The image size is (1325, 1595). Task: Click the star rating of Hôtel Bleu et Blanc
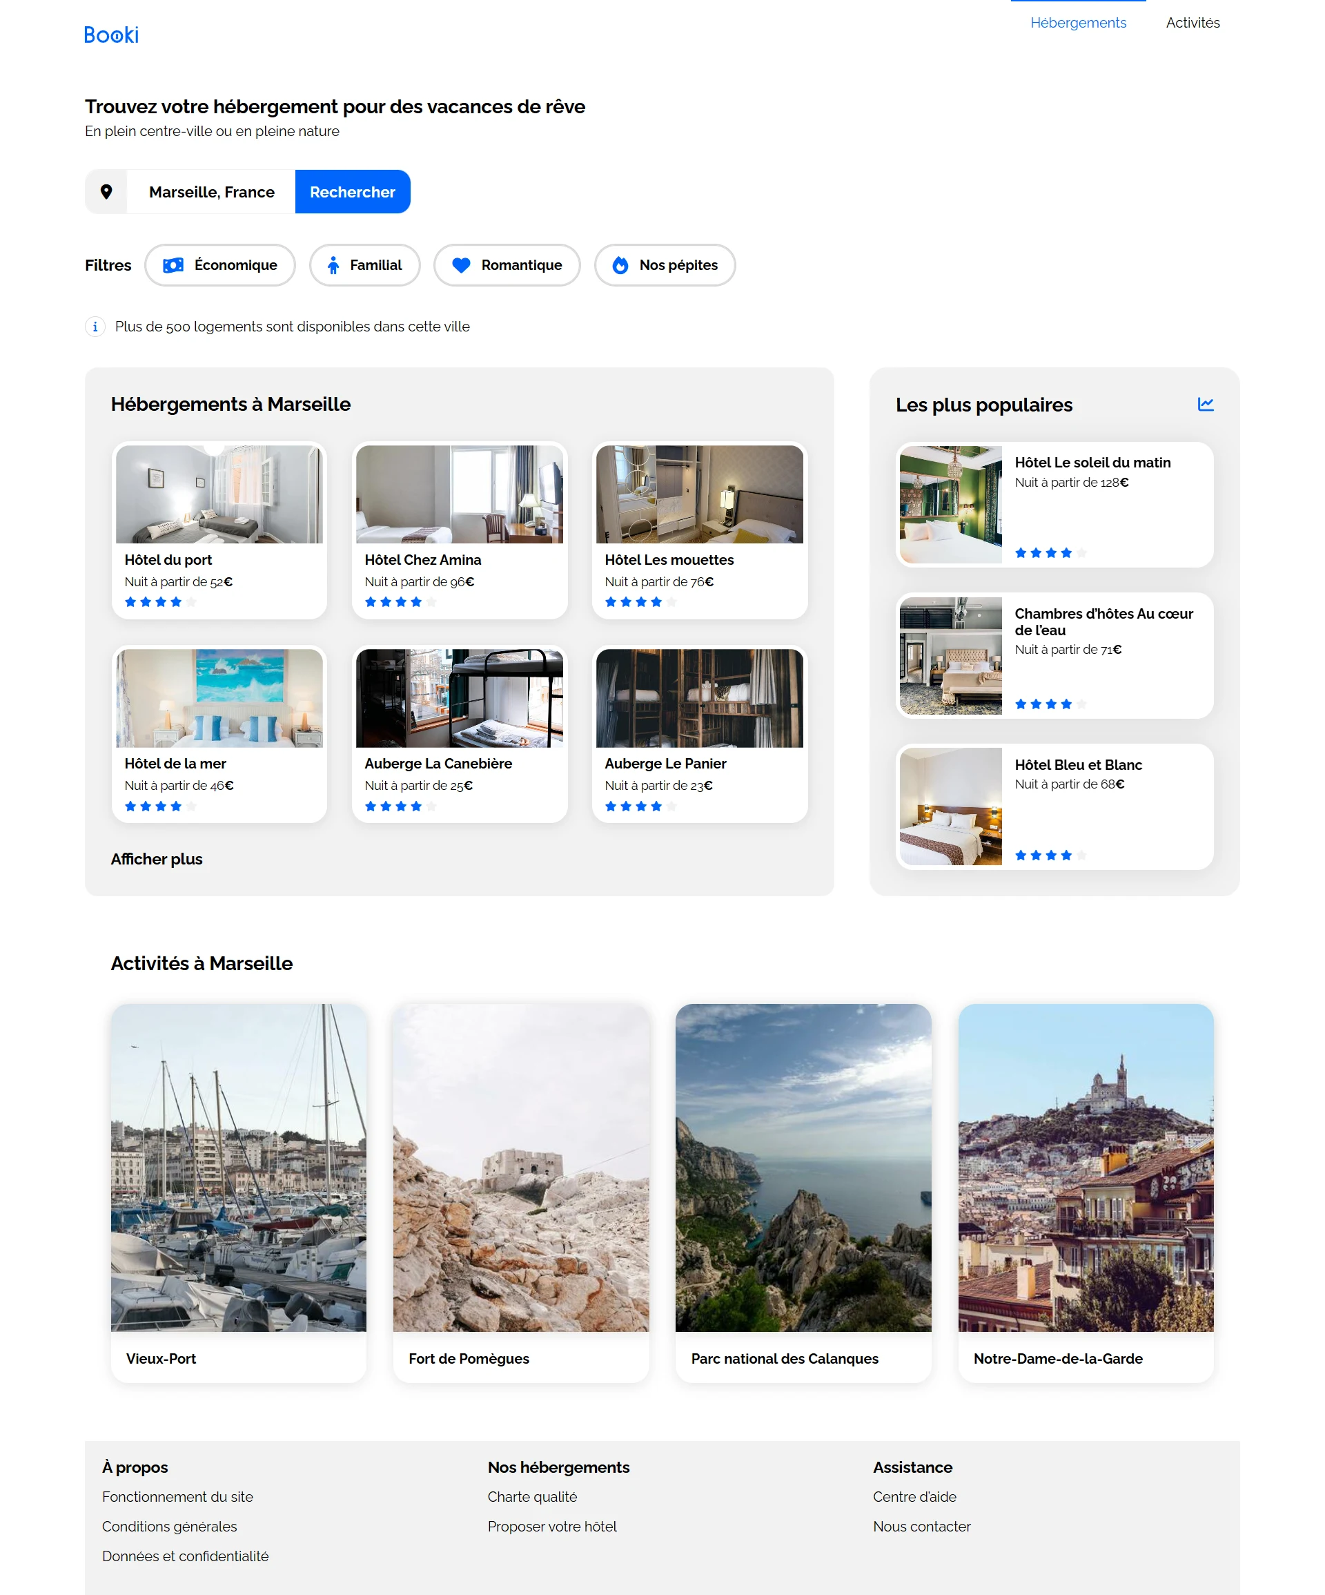[1051, 855]
